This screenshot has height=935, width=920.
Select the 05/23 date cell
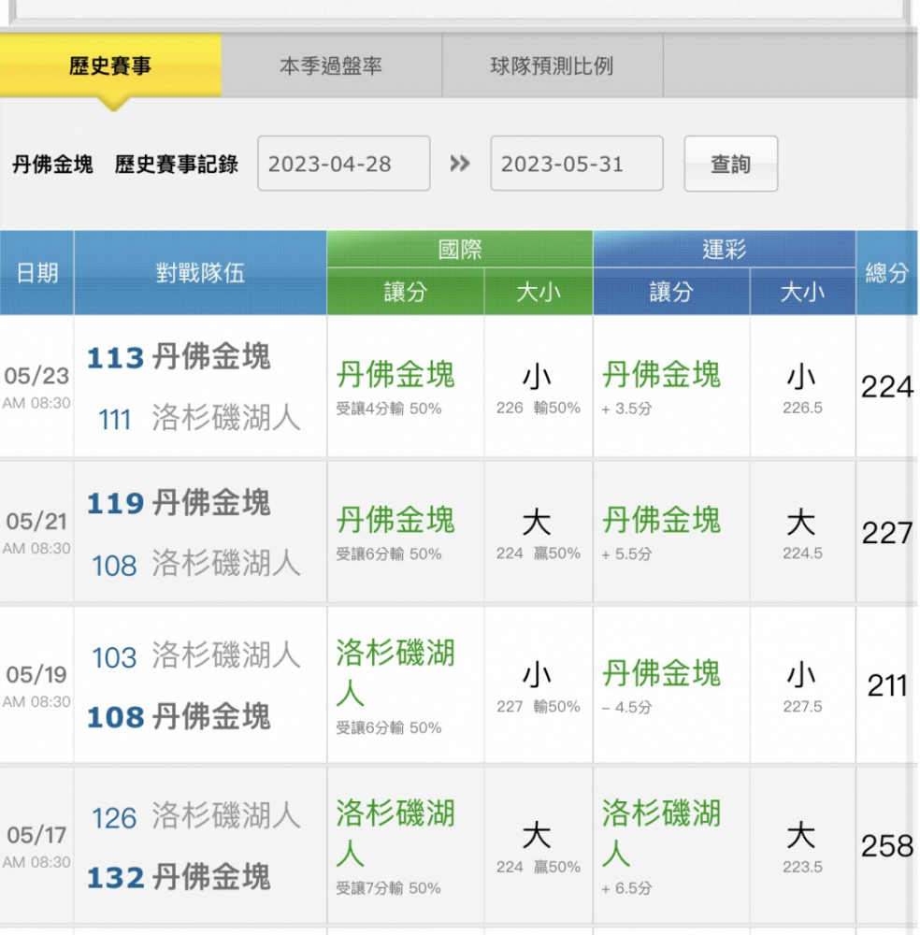(37, 386)
